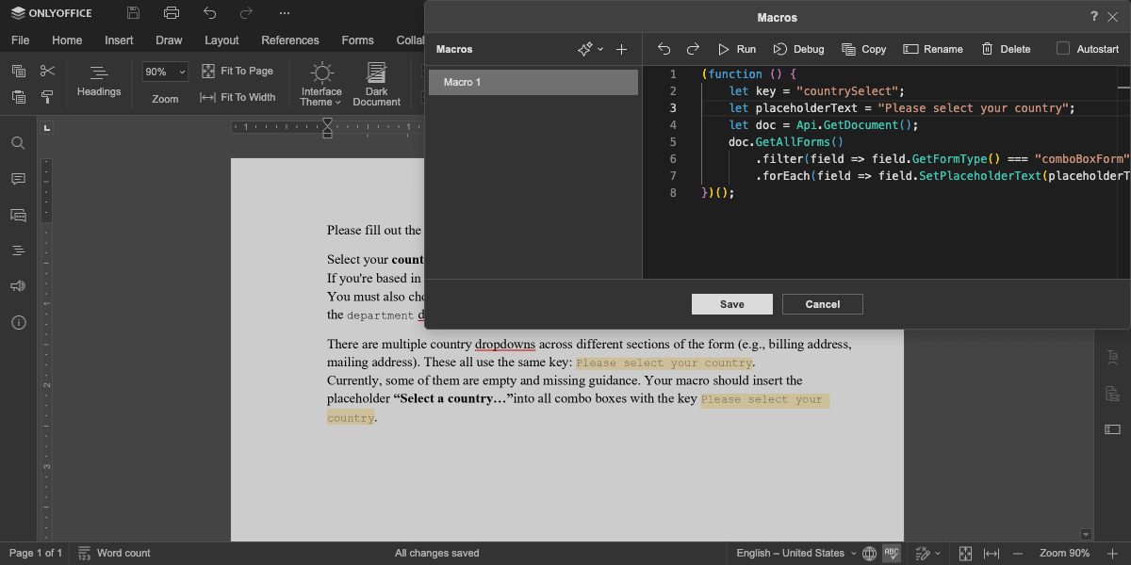Switch to the Layout tab
The height and width of the screenshot is (565, 1131).
tap(221, 40)
